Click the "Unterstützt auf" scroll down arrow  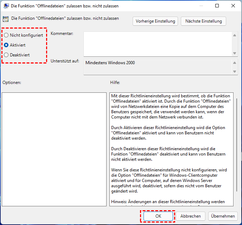pyautogui.click(x=235, y=72)
